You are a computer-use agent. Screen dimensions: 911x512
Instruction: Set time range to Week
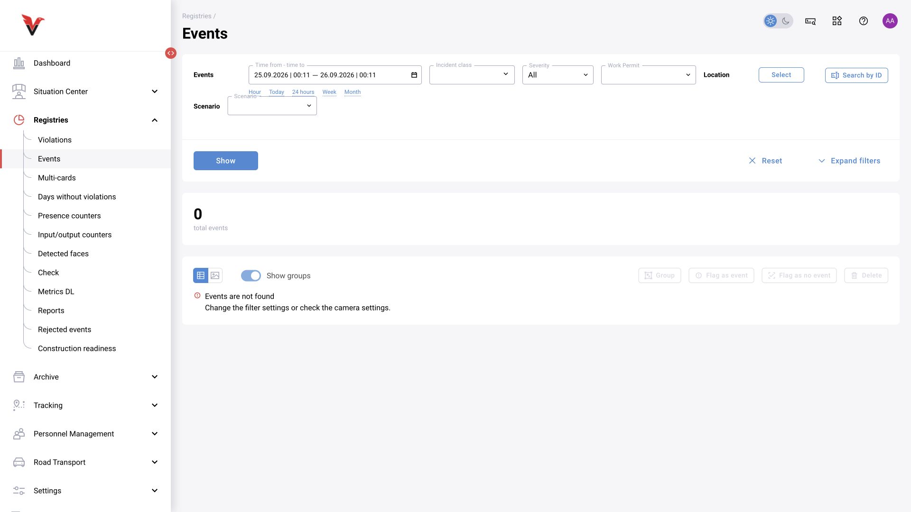(x=329, y=92)
